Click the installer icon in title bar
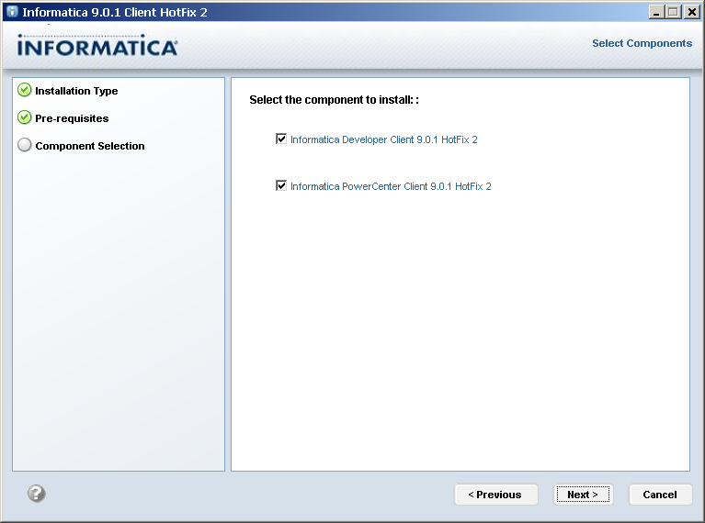 [12, 12]
